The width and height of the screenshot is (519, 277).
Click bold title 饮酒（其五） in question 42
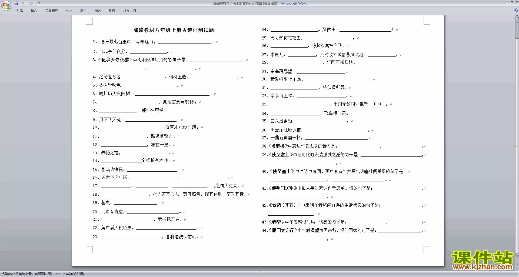tap(284, 205)
